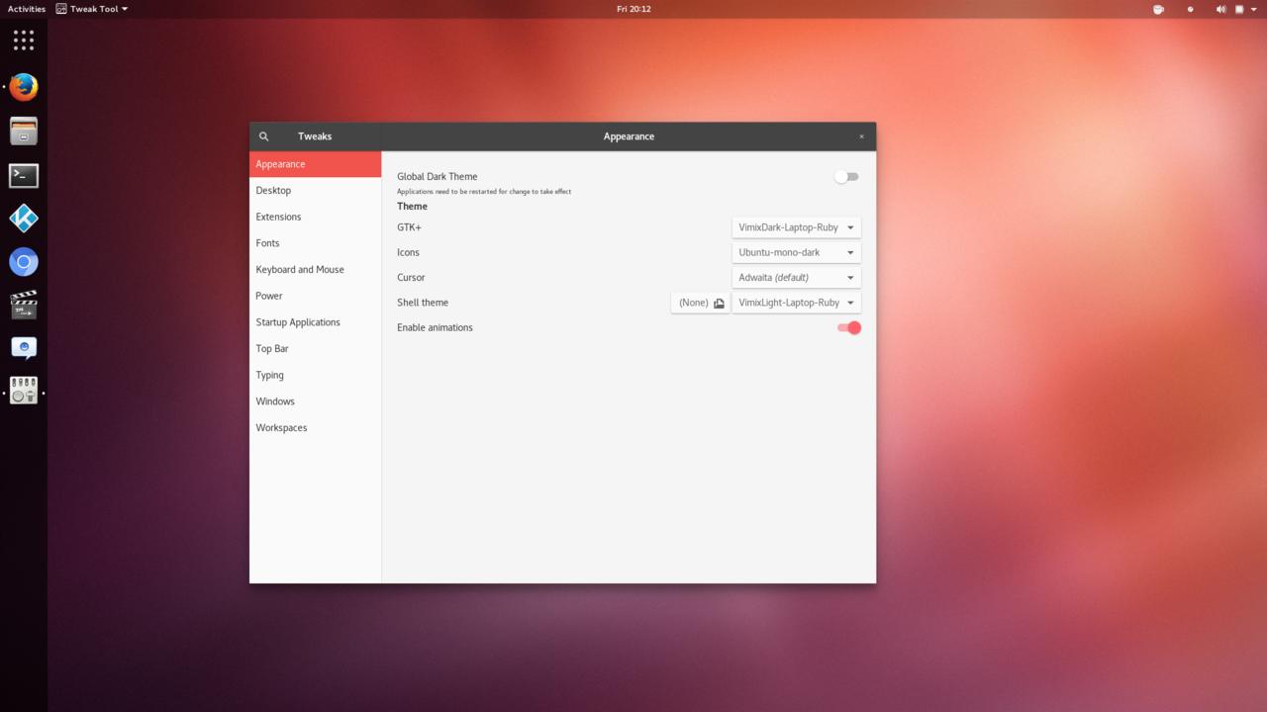Open Extensions category
Image resolution: width=1267 pixels, height=712 pixels.
[x=315, y=217]
